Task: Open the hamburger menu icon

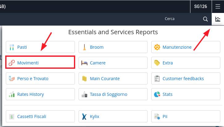Action: [x=218, y=6]
